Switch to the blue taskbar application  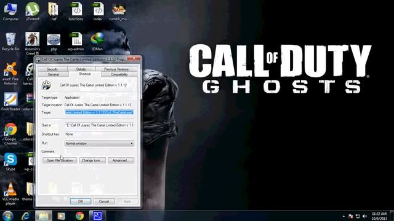(97, 215)
